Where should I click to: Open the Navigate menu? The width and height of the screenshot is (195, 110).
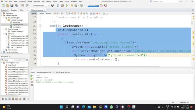22,1
